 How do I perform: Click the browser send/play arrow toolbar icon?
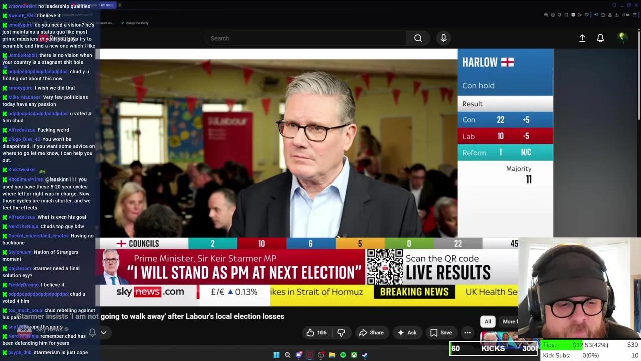580,15
